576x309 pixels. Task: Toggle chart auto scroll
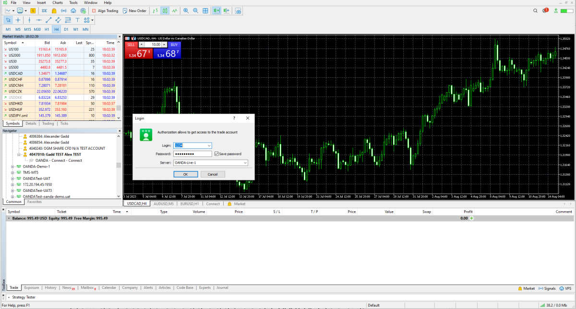(216, 11)
